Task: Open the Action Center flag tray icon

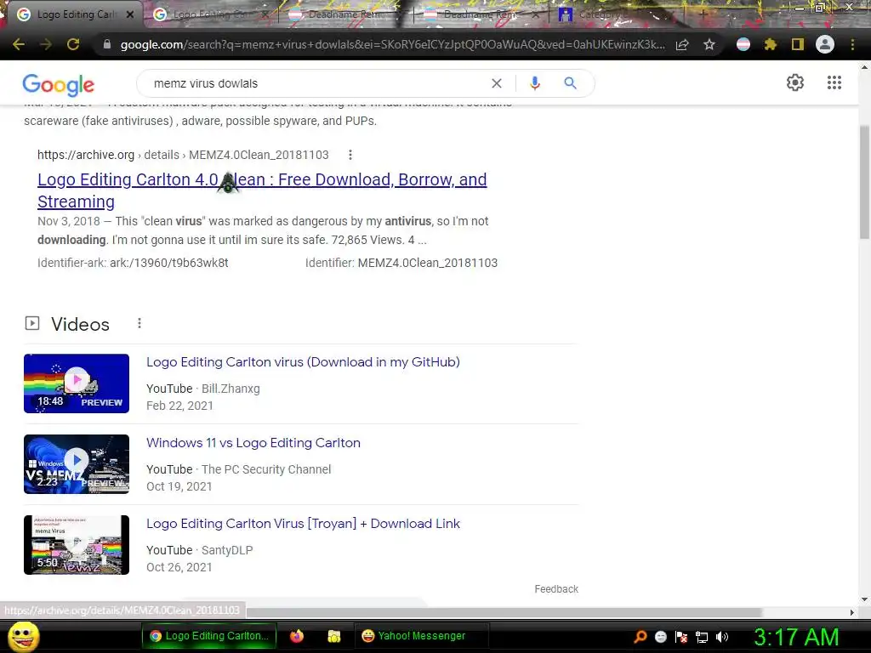Action: (681, 637)
